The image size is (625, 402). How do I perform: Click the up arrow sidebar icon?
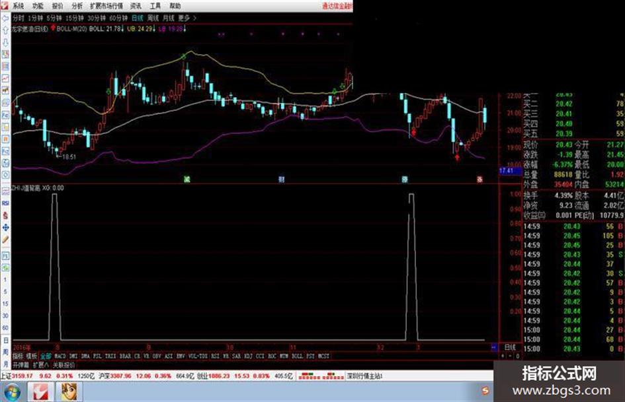click(5, 30)
